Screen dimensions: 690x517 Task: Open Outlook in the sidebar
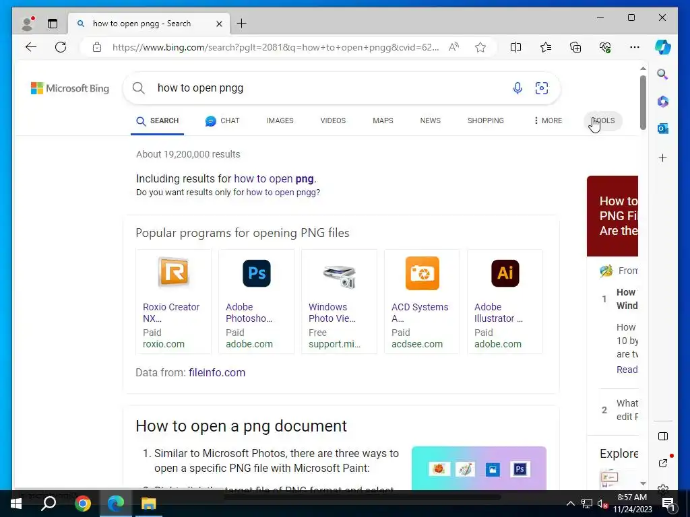[x=663, y=129]
